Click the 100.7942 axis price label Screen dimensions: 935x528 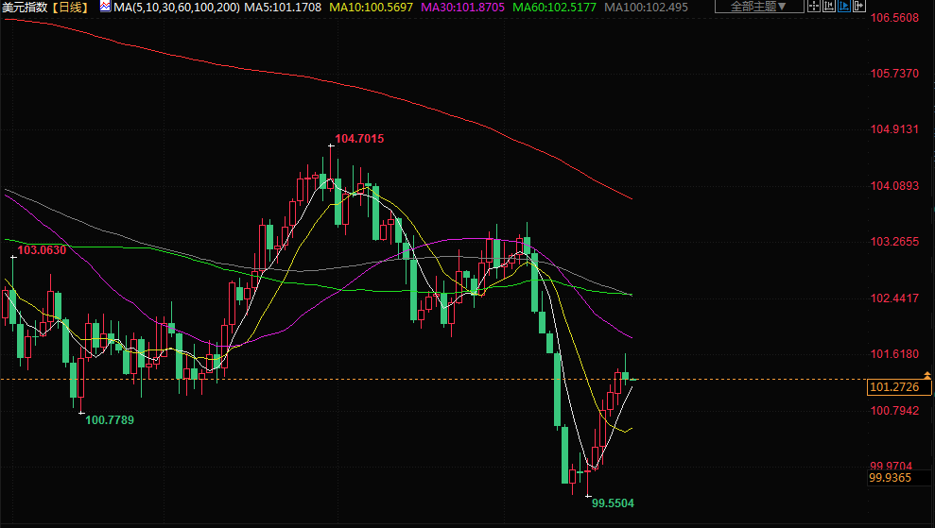894,411
